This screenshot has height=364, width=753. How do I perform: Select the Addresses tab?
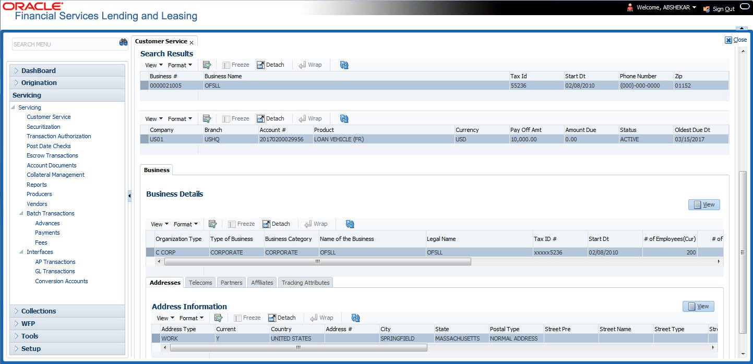[x=165, y=283]
